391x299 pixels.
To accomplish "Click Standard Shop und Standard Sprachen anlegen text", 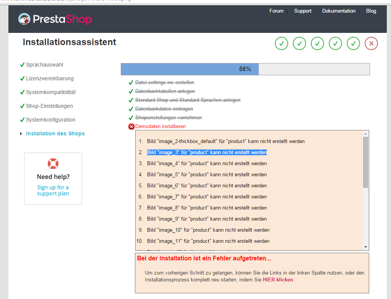I will [x=188, y=100].
